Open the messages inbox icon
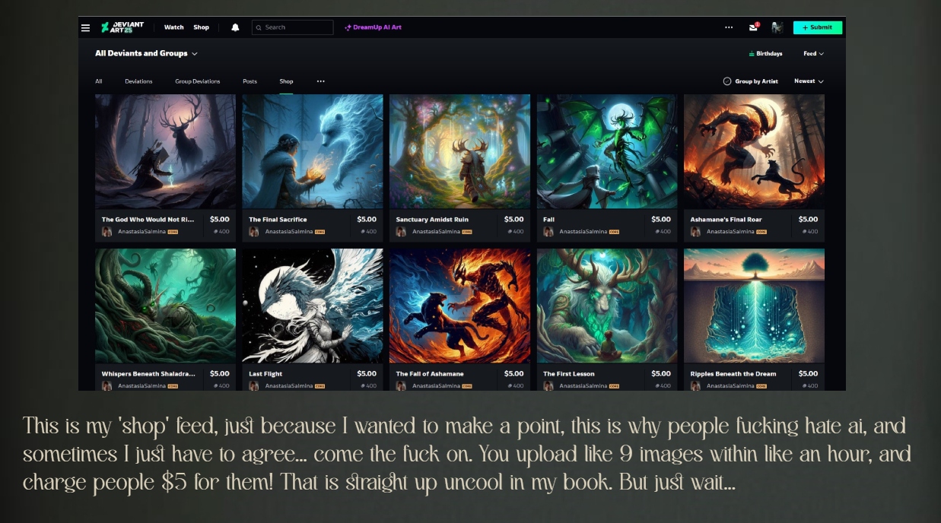941x523 pixels. (753, 27)
